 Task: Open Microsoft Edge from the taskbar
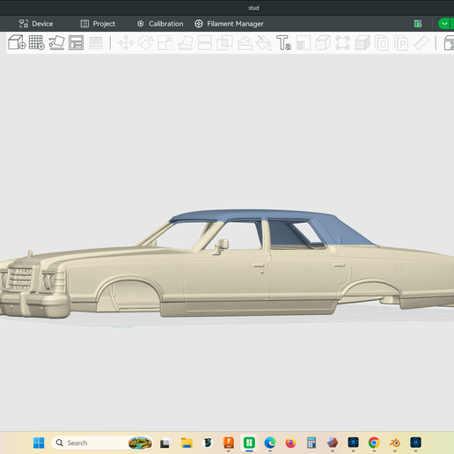[270, 443]
